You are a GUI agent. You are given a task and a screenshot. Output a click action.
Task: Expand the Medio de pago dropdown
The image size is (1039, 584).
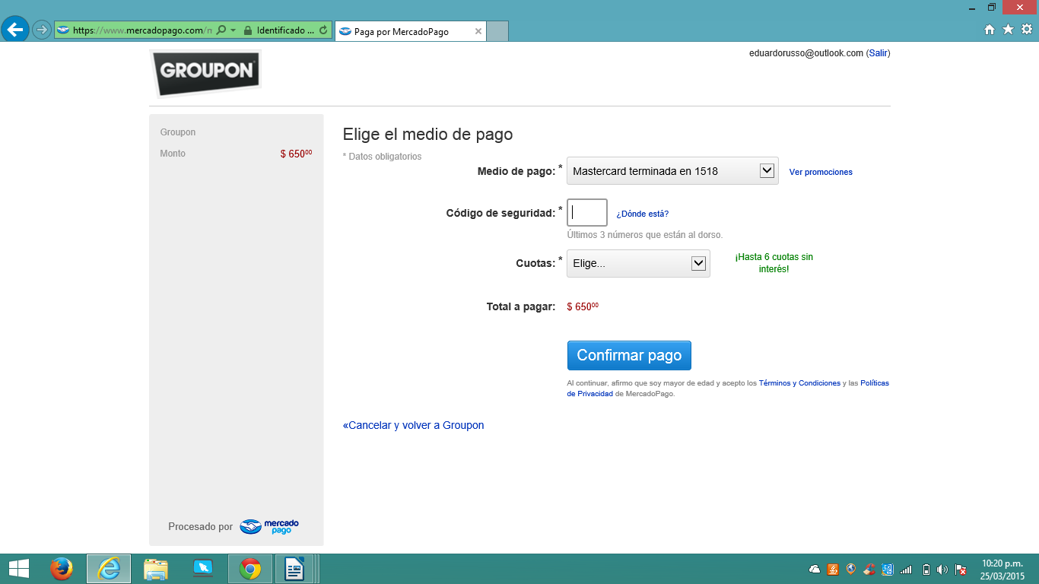coord(767,171)
